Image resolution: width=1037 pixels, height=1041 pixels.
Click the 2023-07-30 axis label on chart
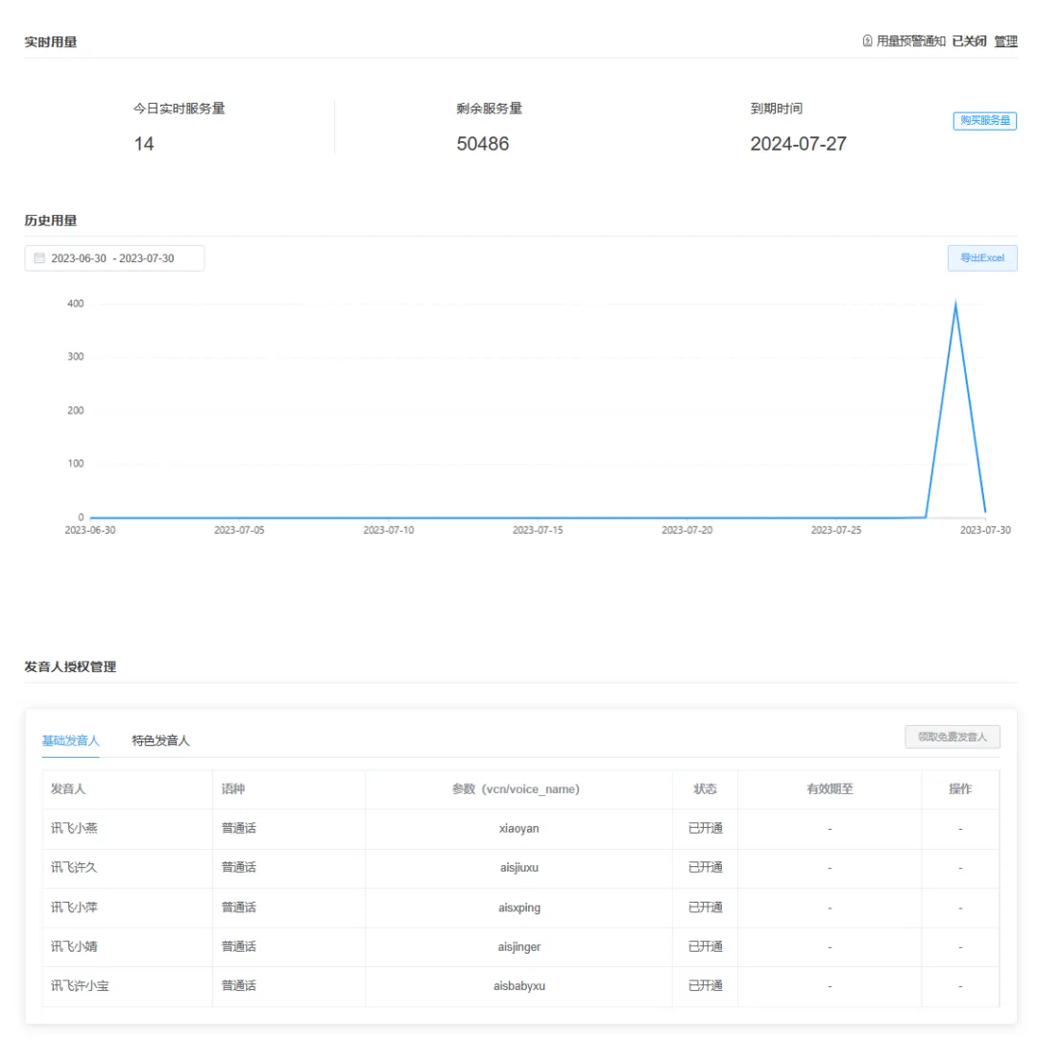pyautogui.click(x=985, y=530)
